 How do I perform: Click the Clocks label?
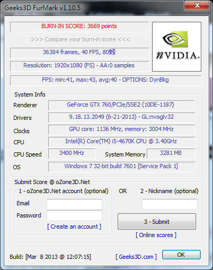21,131
